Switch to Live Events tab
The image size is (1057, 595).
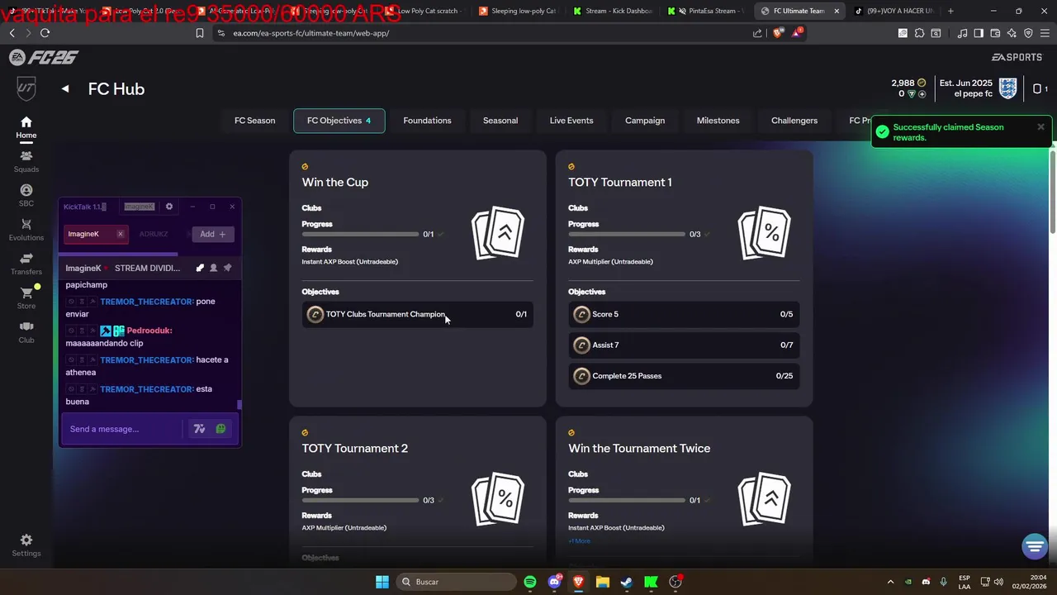pyautogui.click(x=571, y=121)
